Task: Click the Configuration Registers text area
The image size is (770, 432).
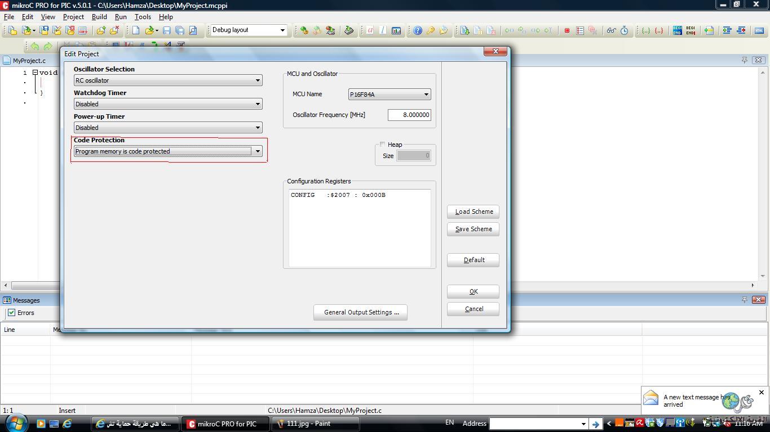Action: [x=360, y=228]
